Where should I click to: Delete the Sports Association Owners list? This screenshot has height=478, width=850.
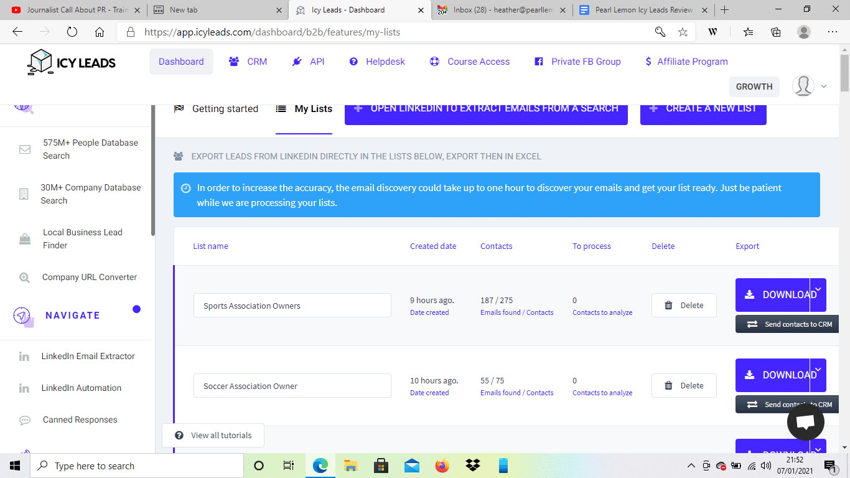pos(684,306)
